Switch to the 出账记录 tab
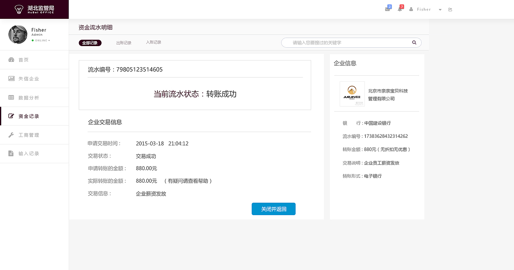This screenshot has height=270, width=514. click(124, 42)
